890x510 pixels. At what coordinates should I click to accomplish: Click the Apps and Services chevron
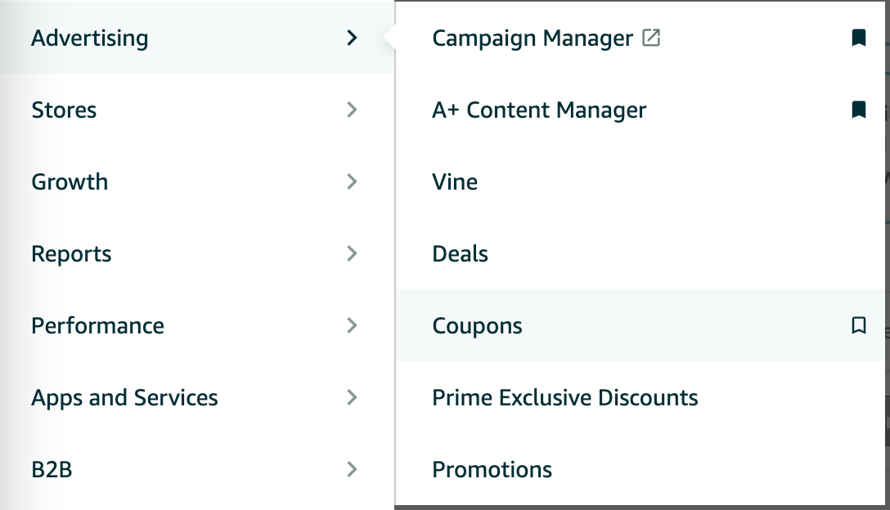pos(352,397)
